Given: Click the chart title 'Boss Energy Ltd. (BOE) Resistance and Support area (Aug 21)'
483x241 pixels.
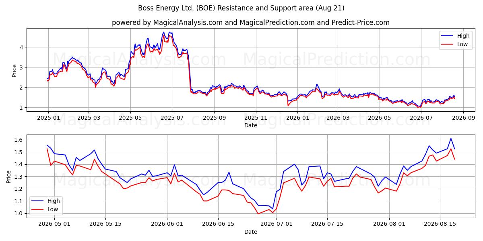Looking at the screenshot, I should [241, 8].
